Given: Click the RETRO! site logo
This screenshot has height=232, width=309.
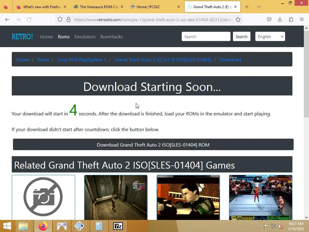Looking at the screenshot, I should [22, 37].
